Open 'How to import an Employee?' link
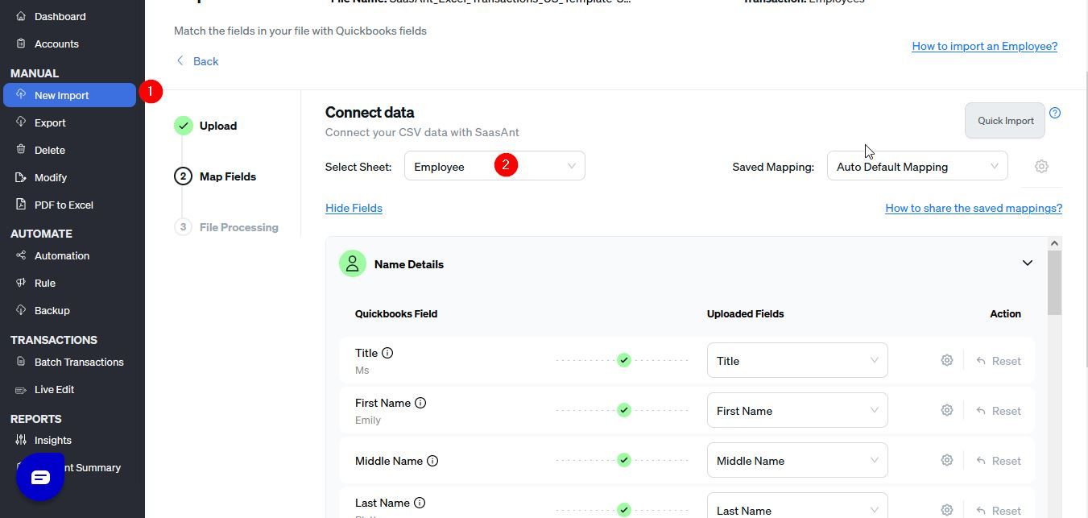This screenshot has height=518, width=1088. point(984,46)
